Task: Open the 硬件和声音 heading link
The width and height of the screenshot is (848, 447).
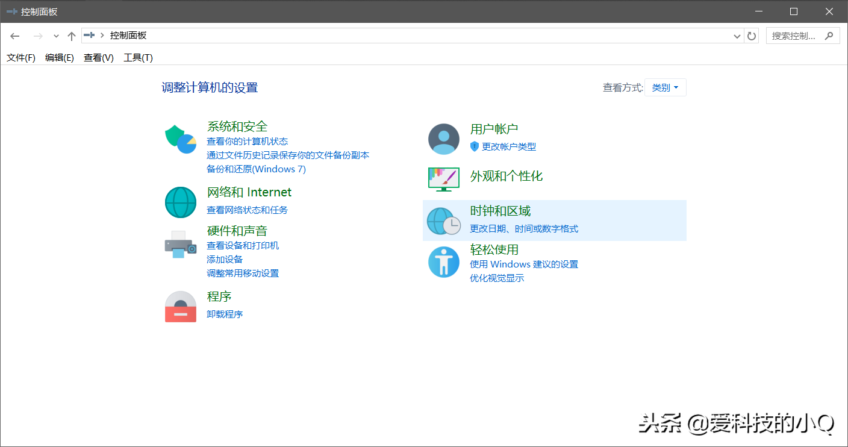Action: (237, 231)
